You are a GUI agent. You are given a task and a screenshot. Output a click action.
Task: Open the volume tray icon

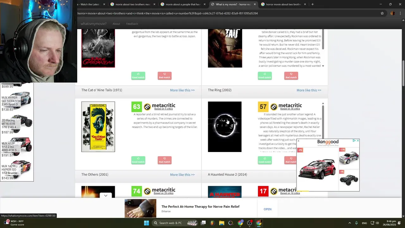click(x=377, y=223)
